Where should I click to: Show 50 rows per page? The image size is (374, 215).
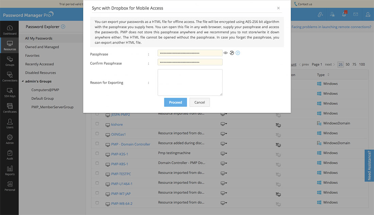pos(347,64)
